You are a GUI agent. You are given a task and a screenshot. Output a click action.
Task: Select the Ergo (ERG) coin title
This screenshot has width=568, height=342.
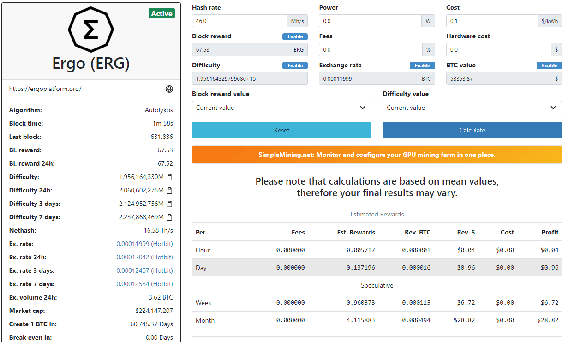coord(91,64)
